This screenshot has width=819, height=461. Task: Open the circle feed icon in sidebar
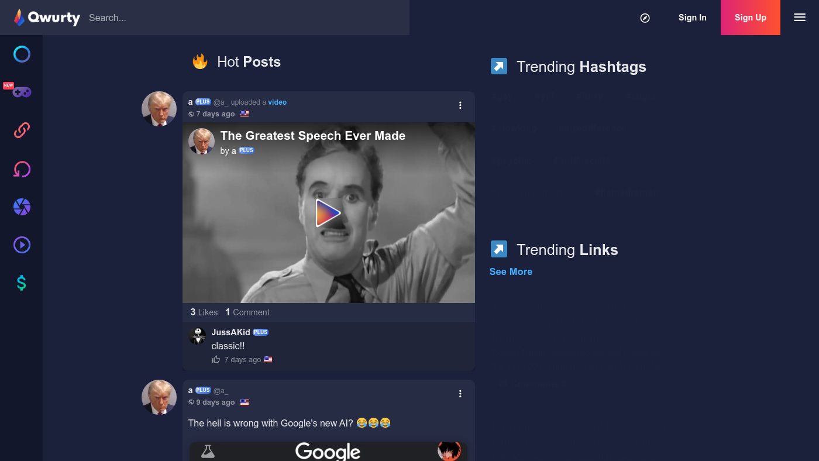click(x=22, y=54)
